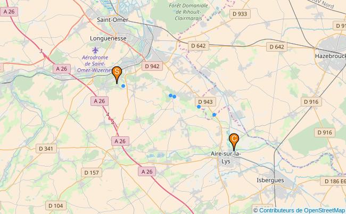Click the Saint-Omer city label
Image resolution: width=346 pixels, height=214 pixels.
(x=112, y=20)
